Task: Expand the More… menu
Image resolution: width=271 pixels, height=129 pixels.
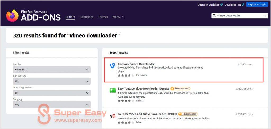Action: click(x=118, y=17)
